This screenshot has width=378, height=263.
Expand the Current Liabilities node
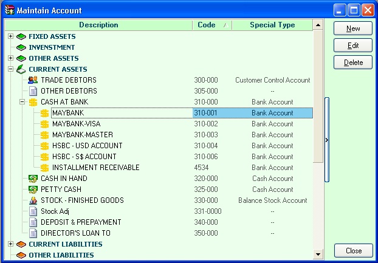pyautogui.click(x=10, y=244)
